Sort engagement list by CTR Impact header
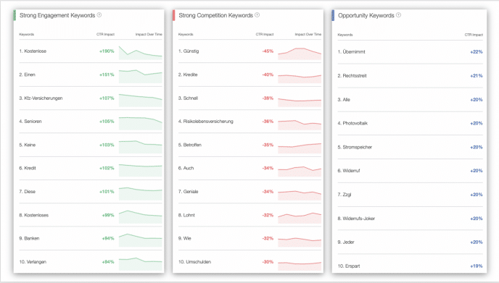Image resolution: width=499 pixels, height=283 pixels. 105,34
